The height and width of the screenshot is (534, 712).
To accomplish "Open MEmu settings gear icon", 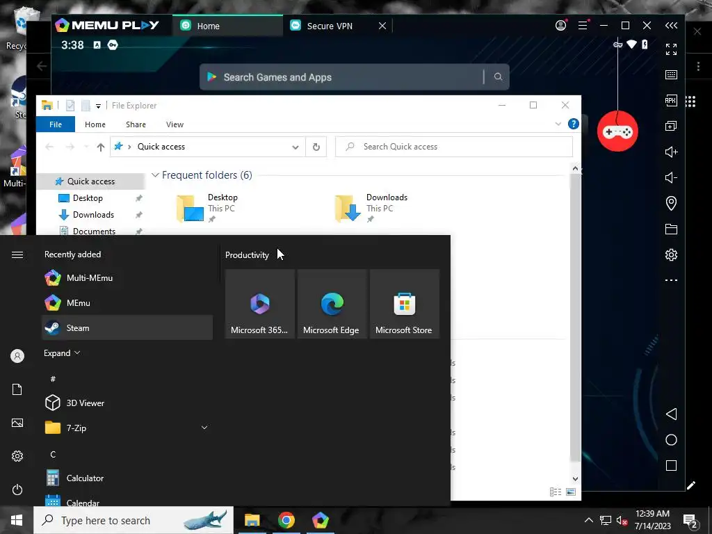I will click(671, 254).
